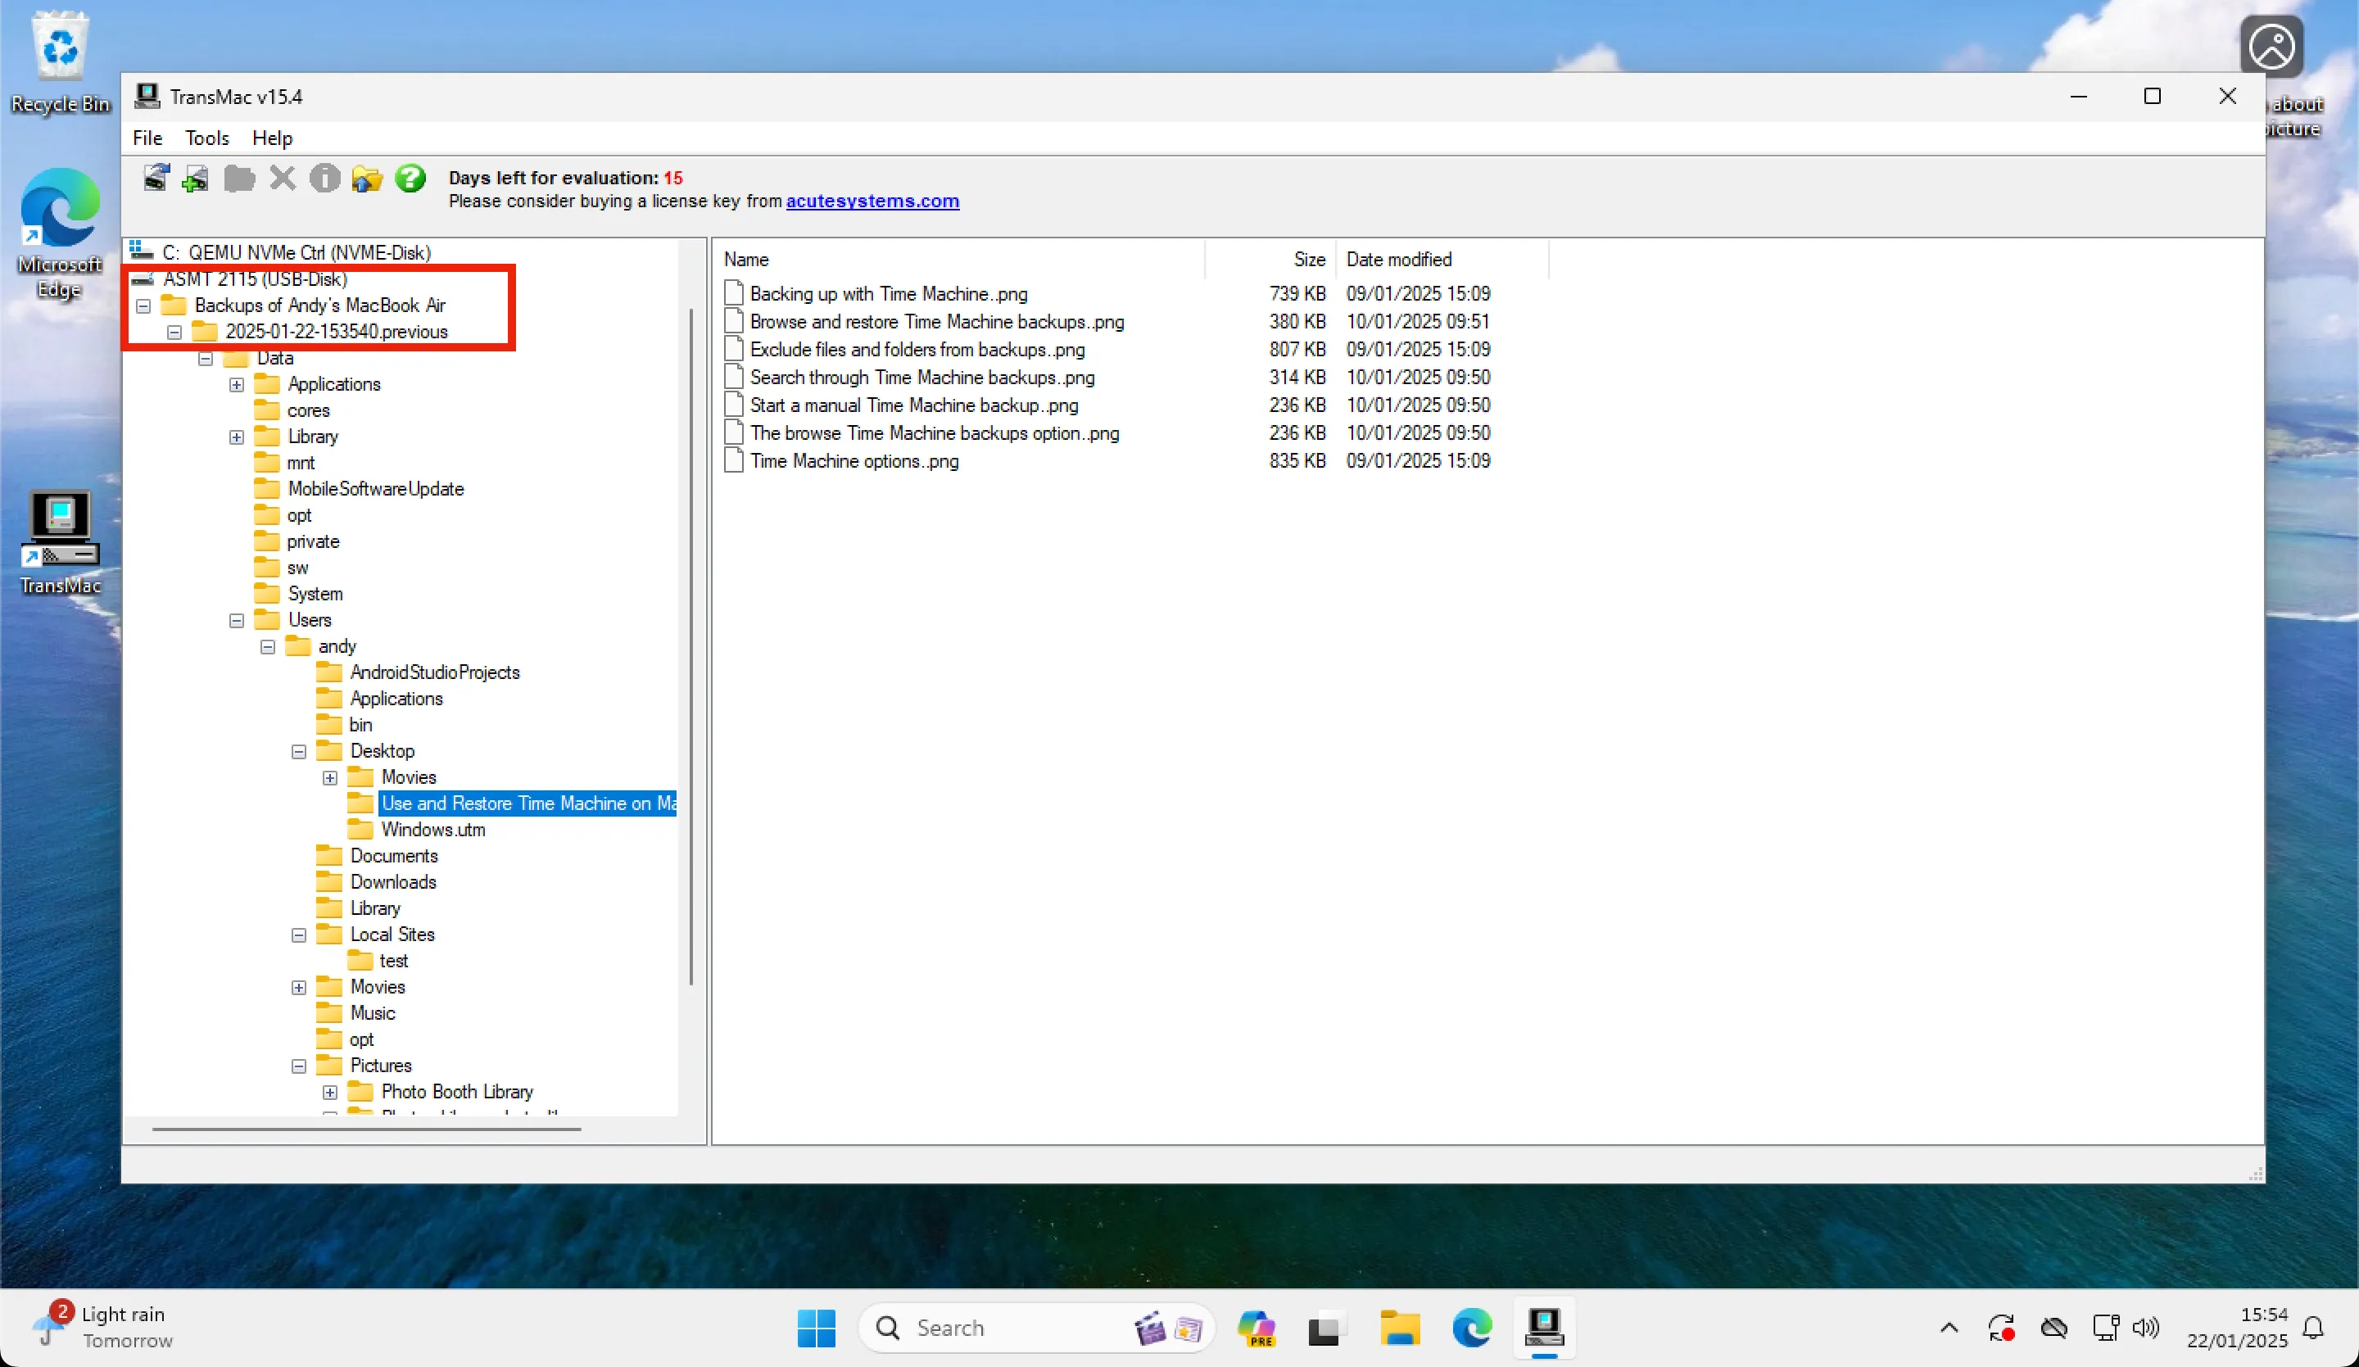Collapse the Users folder node
Image resolution: width=2359 pixels, height=1367 pixels.
click(x=237, y=620)
